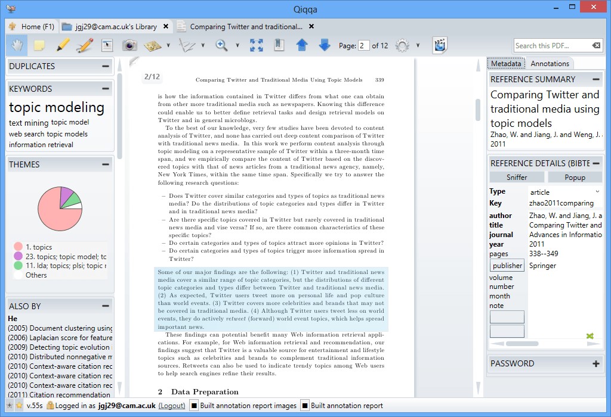Viewport: 611px width, 417px height.
Task: Open the jgj29@cam.ac.uk's Library tab
Action: coord(116,27)
